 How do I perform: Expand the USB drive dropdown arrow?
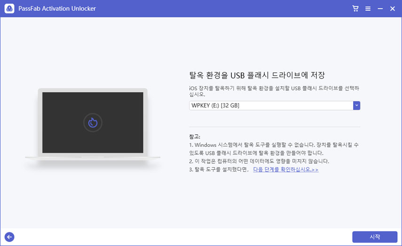pos(356,105)
